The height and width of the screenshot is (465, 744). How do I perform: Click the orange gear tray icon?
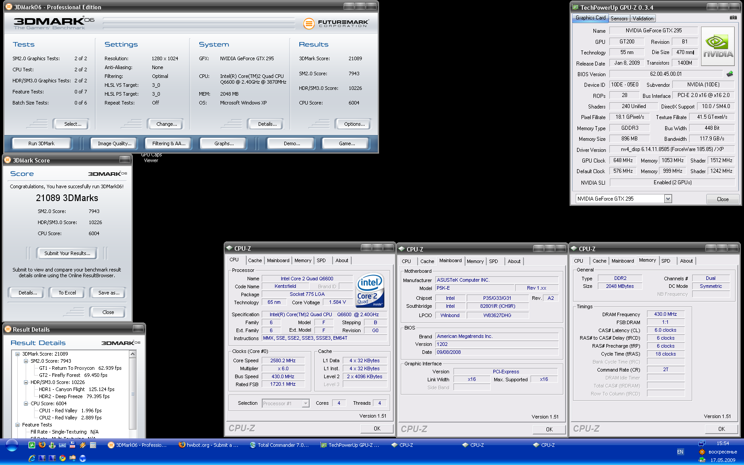coord(702,452)
